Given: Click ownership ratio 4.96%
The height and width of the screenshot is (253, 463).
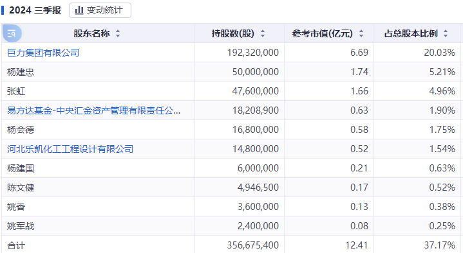Looking at the screenshot, I should coord(442,91).
